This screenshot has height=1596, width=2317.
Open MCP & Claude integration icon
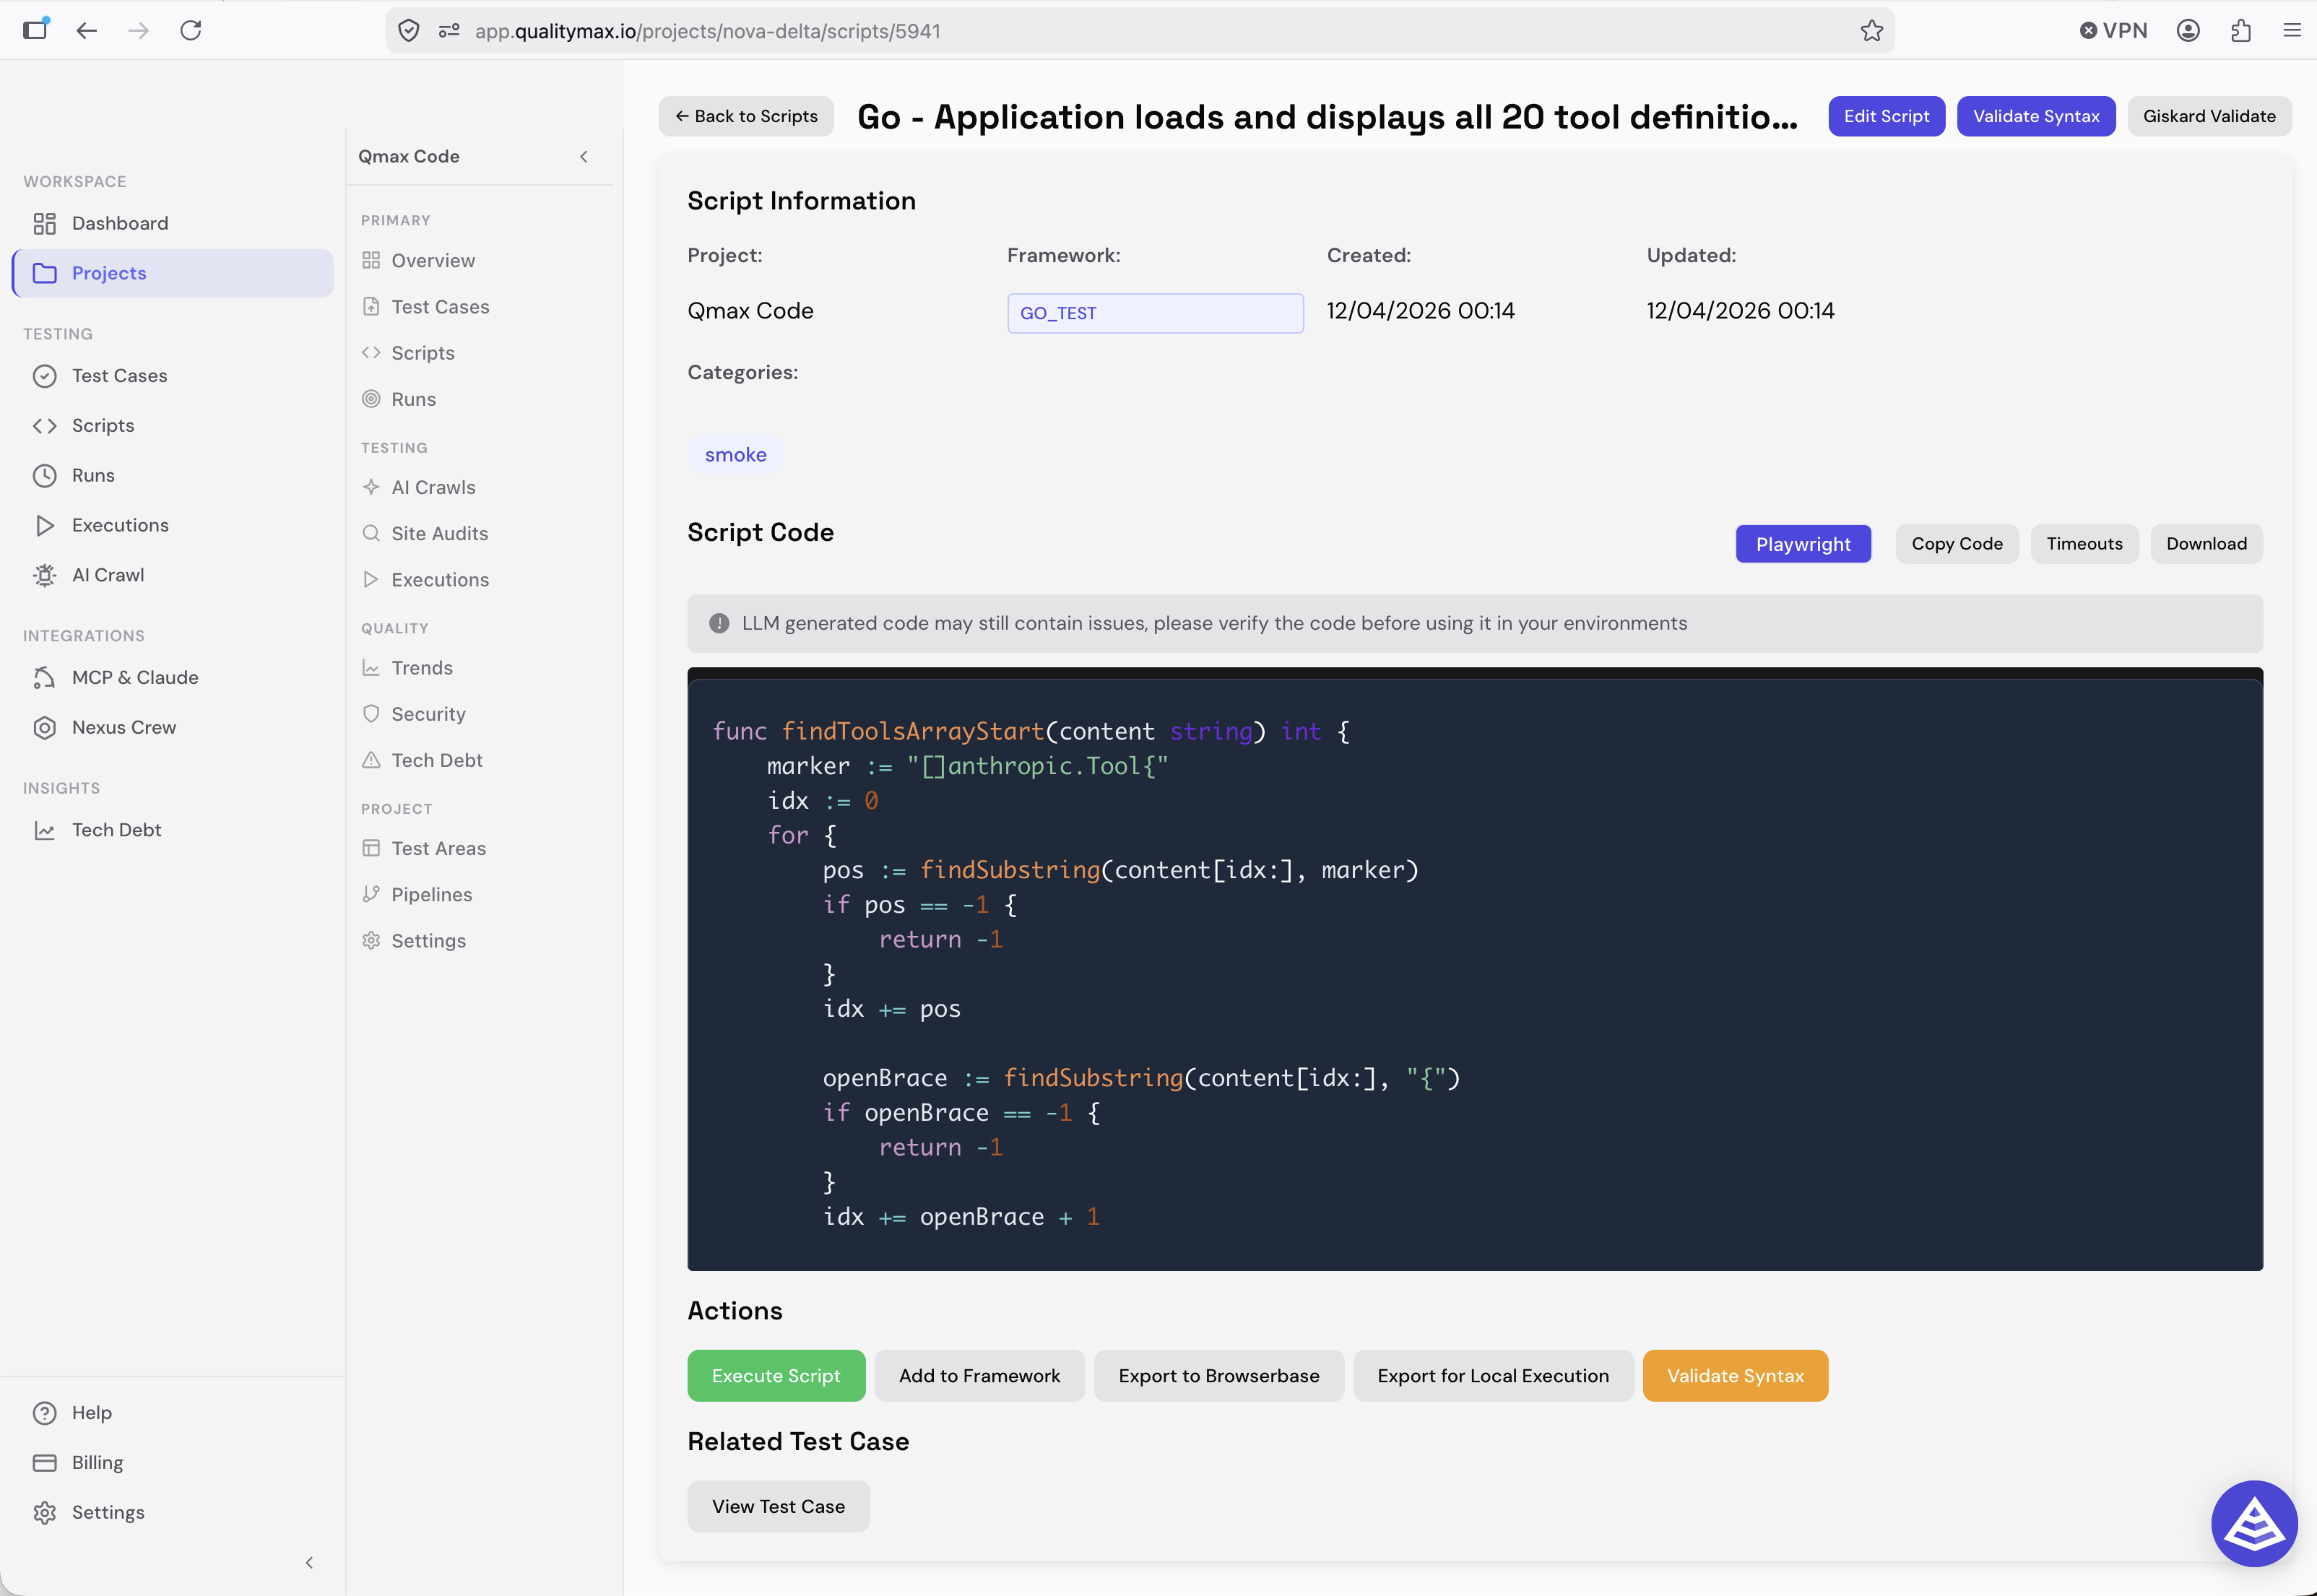[44, 677]
